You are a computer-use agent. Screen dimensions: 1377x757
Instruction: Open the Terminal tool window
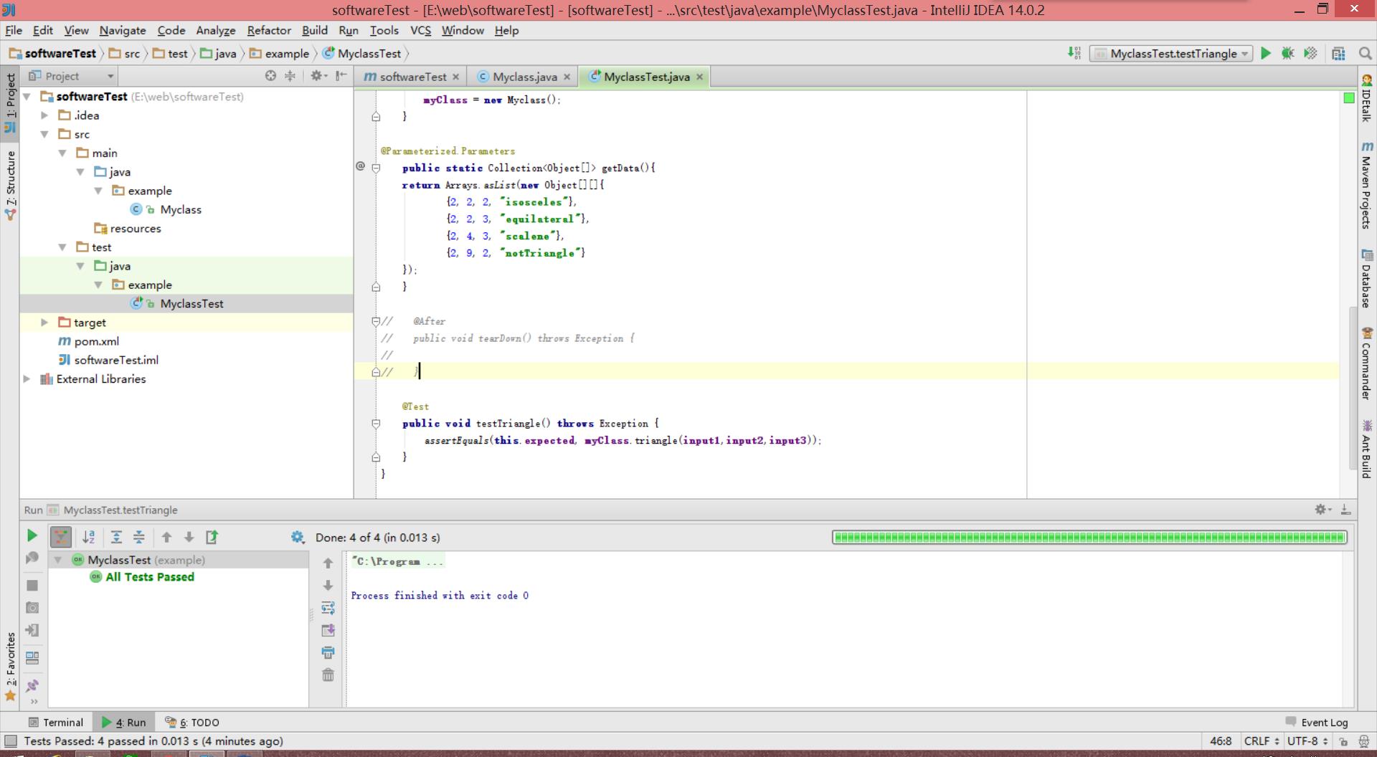coord(56,722)
